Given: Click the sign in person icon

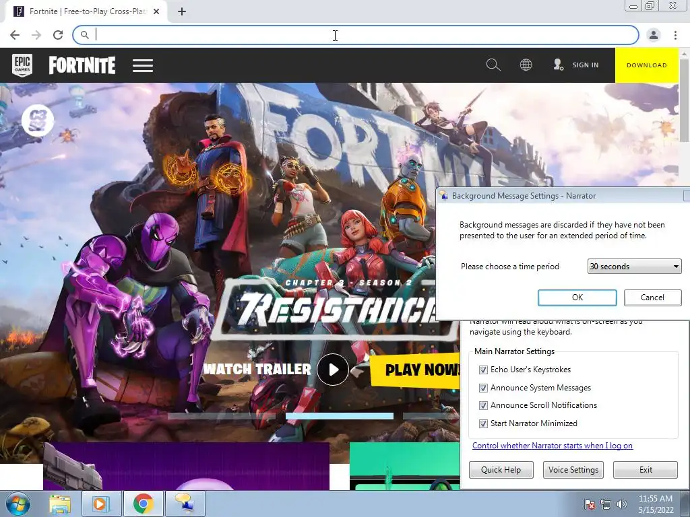Looking at the screenshot, I should 558,65.
